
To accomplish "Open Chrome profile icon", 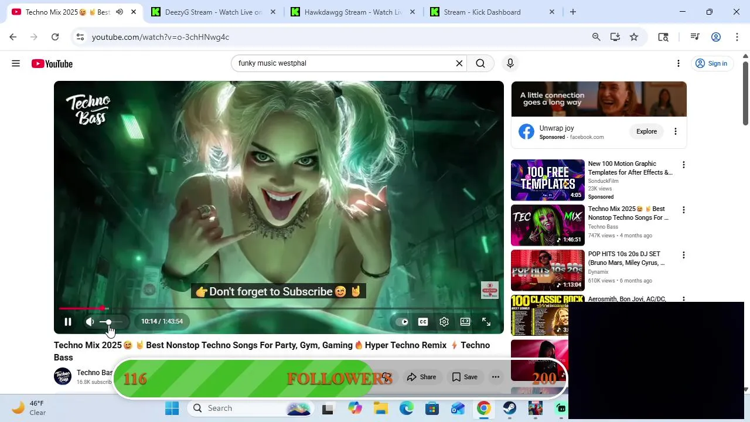I will (716, 37).
